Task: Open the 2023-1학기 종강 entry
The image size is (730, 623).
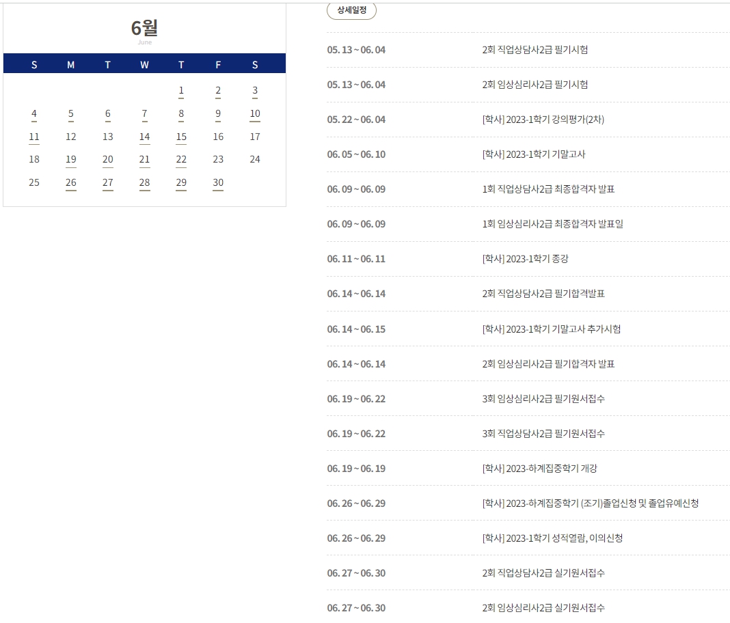Action: tap(525, 259)
